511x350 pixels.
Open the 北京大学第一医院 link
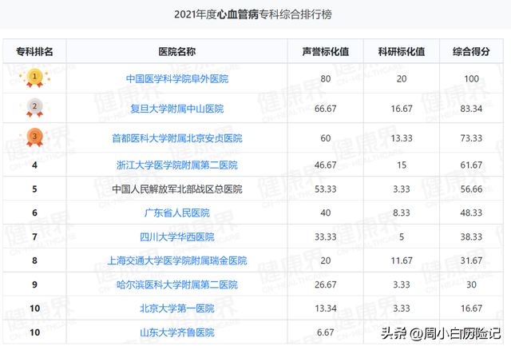(177, 308)
